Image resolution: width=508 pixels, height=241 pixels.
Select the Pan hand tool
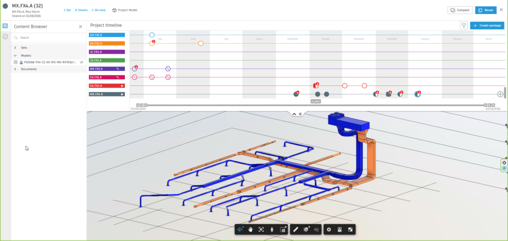251,229
